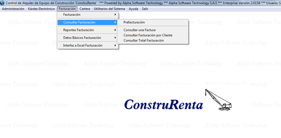This screenshot has height=138, width=281.
Task: Expand Datos Básicos Facturación submenu
Action: [82, 38]
